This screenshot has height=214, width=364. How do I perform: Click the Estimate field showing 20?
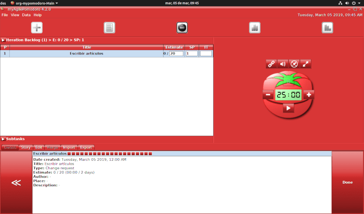click(x=176, y=54)
